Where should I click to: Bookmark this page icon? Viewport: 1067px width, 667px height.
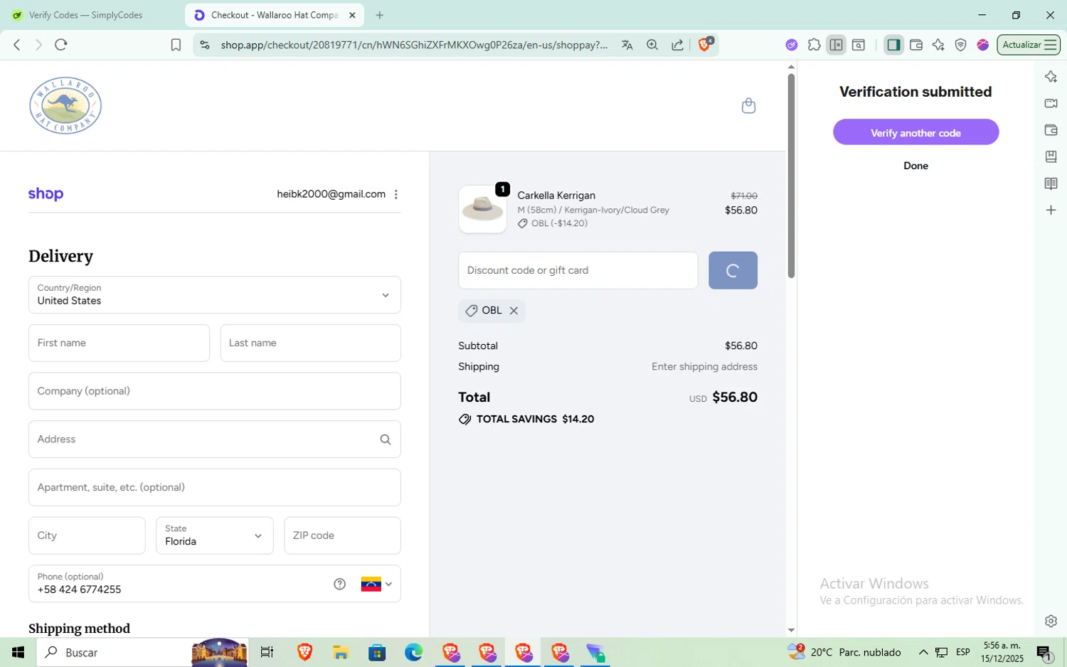click(176, 45)
